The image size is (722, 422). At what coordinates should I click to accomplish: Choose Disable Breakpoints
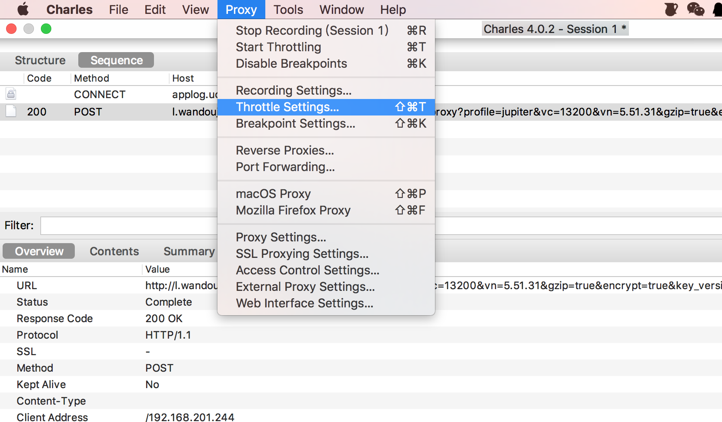click(x=326, y=63)
